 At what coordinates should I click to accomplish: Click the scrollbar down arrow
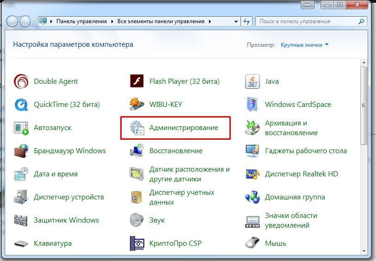(x=364, y=251)
